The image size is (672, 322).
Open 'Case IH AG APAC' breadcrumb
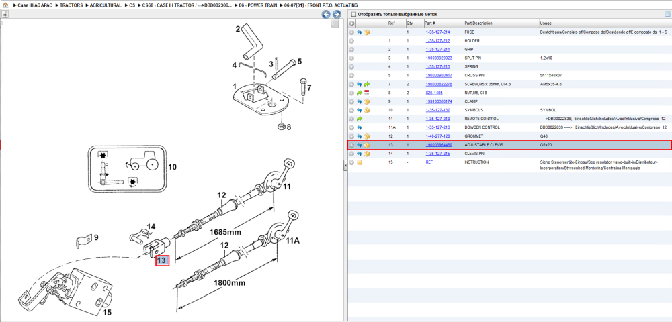[34, 5]
